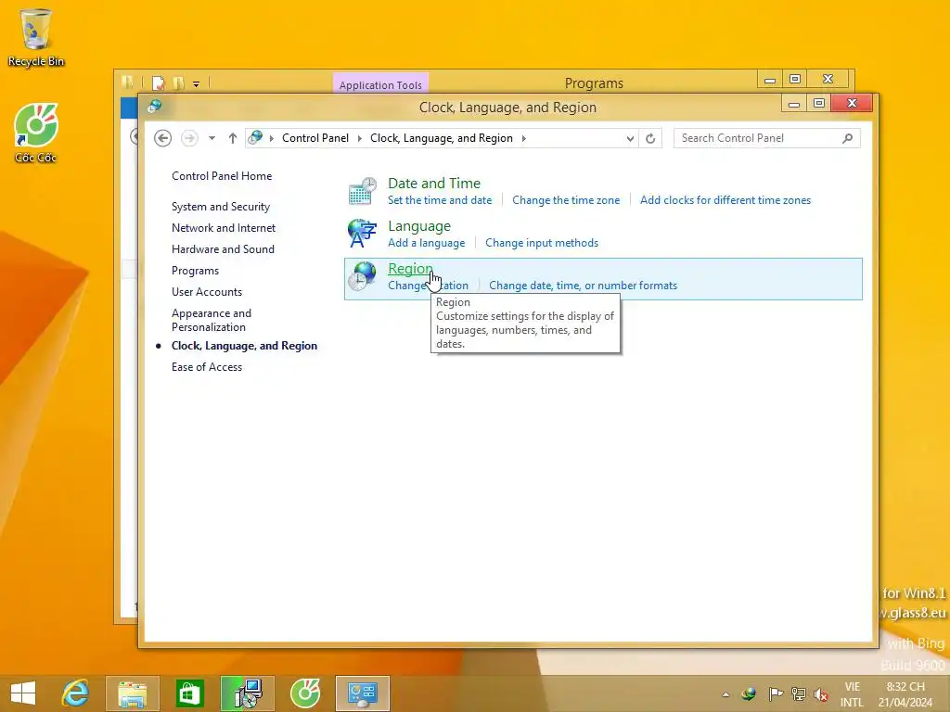Go up one level with Up arrow
950x712 pixels.
pos(233,138)
